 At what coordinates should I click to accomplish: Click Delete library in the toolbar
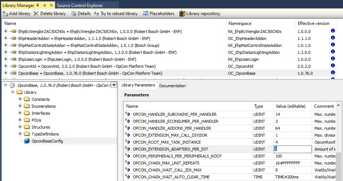coord(50,14)
